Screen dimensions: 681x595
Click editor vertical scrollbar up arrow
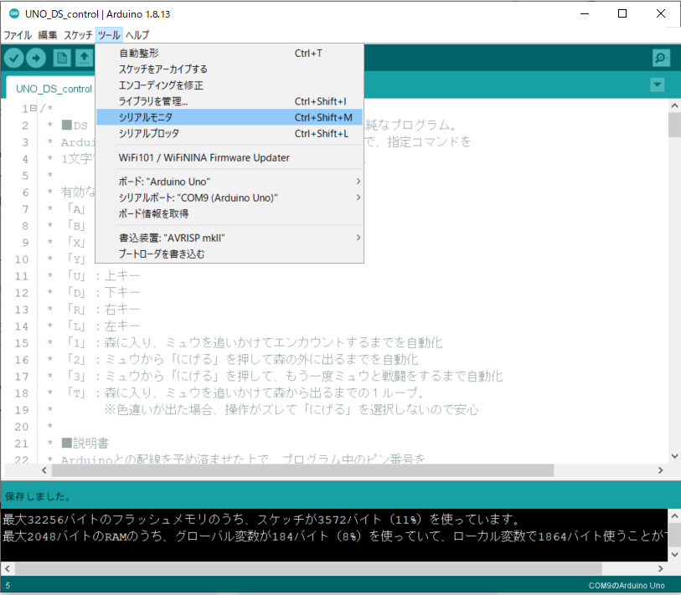coord(674,105)
